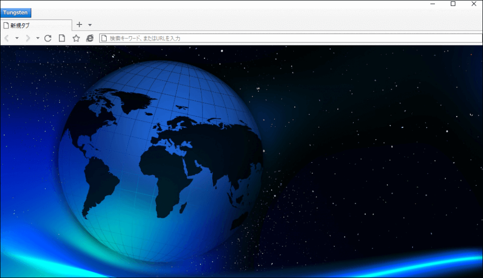Open the back history dropdown arrow
Viewport: 483px width, 278px height.
pos(17,38)
